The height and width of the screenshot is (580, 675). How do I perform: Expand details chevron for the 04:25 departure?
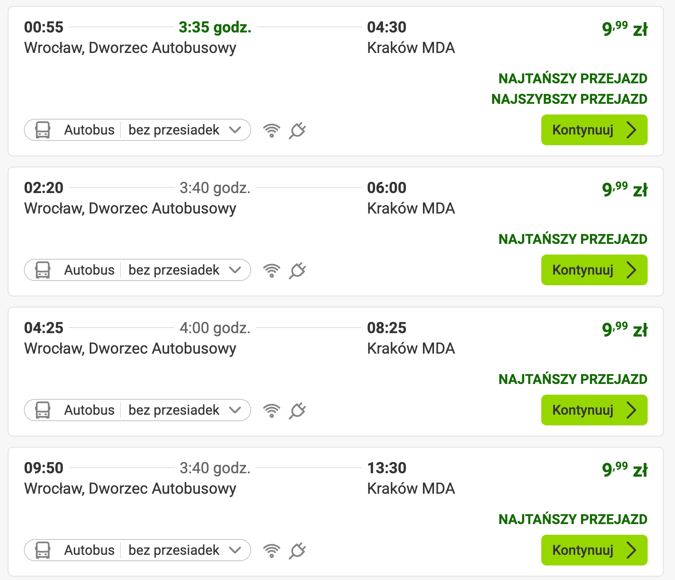(235, 410)
